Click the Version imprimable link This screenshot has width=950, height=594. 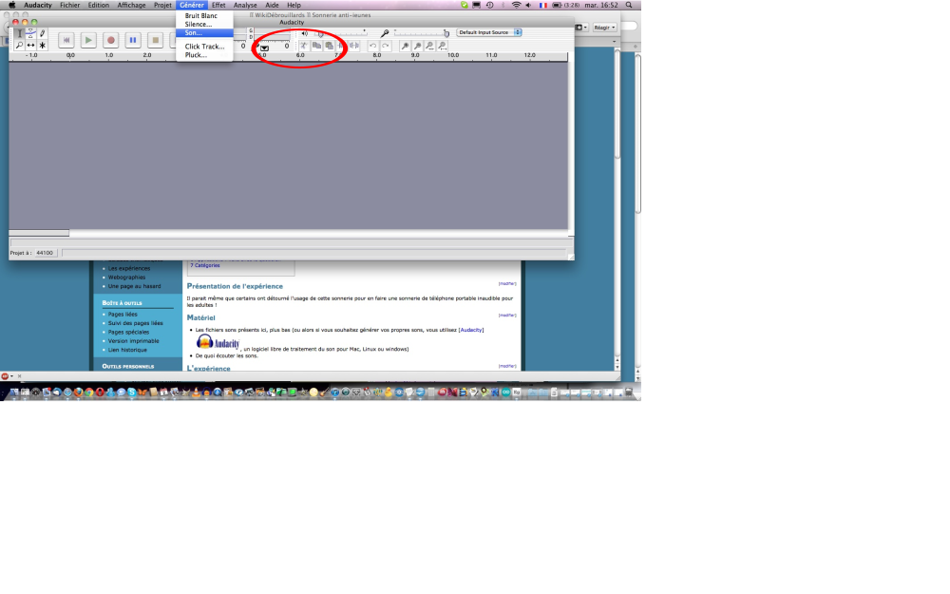pos(133,340)
